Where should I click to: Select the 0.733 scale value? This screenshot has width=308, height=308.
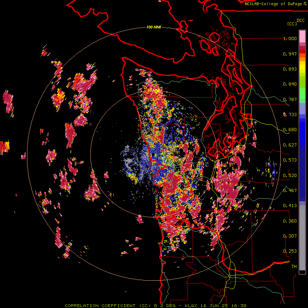tap(290, 115)
